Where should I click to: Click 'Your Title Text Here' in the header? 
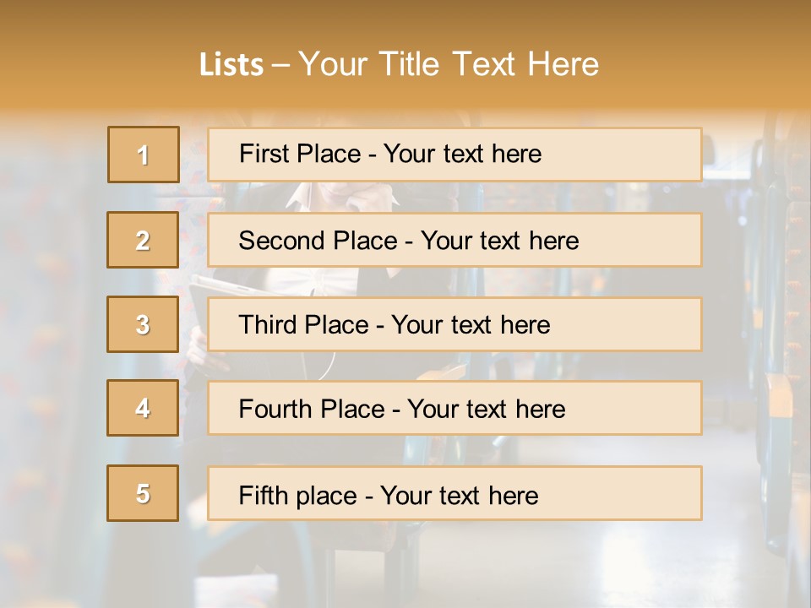449,64
